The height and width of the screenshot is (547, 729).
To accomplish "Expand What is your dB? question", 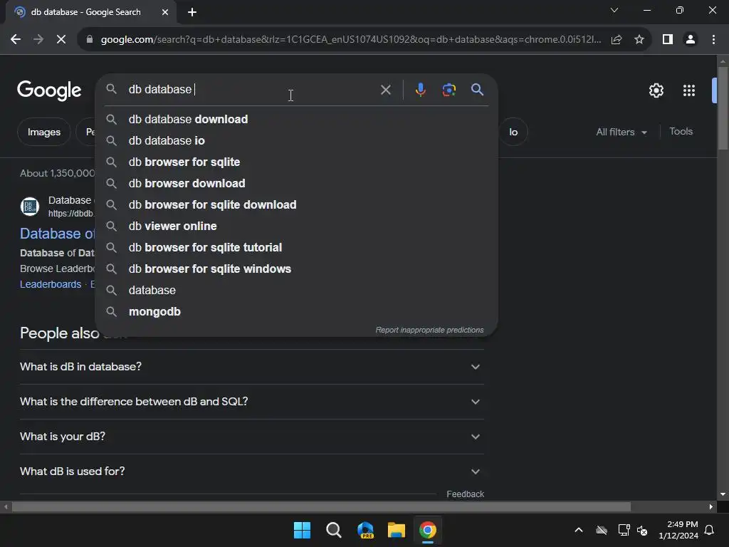I will coord(251,437).
